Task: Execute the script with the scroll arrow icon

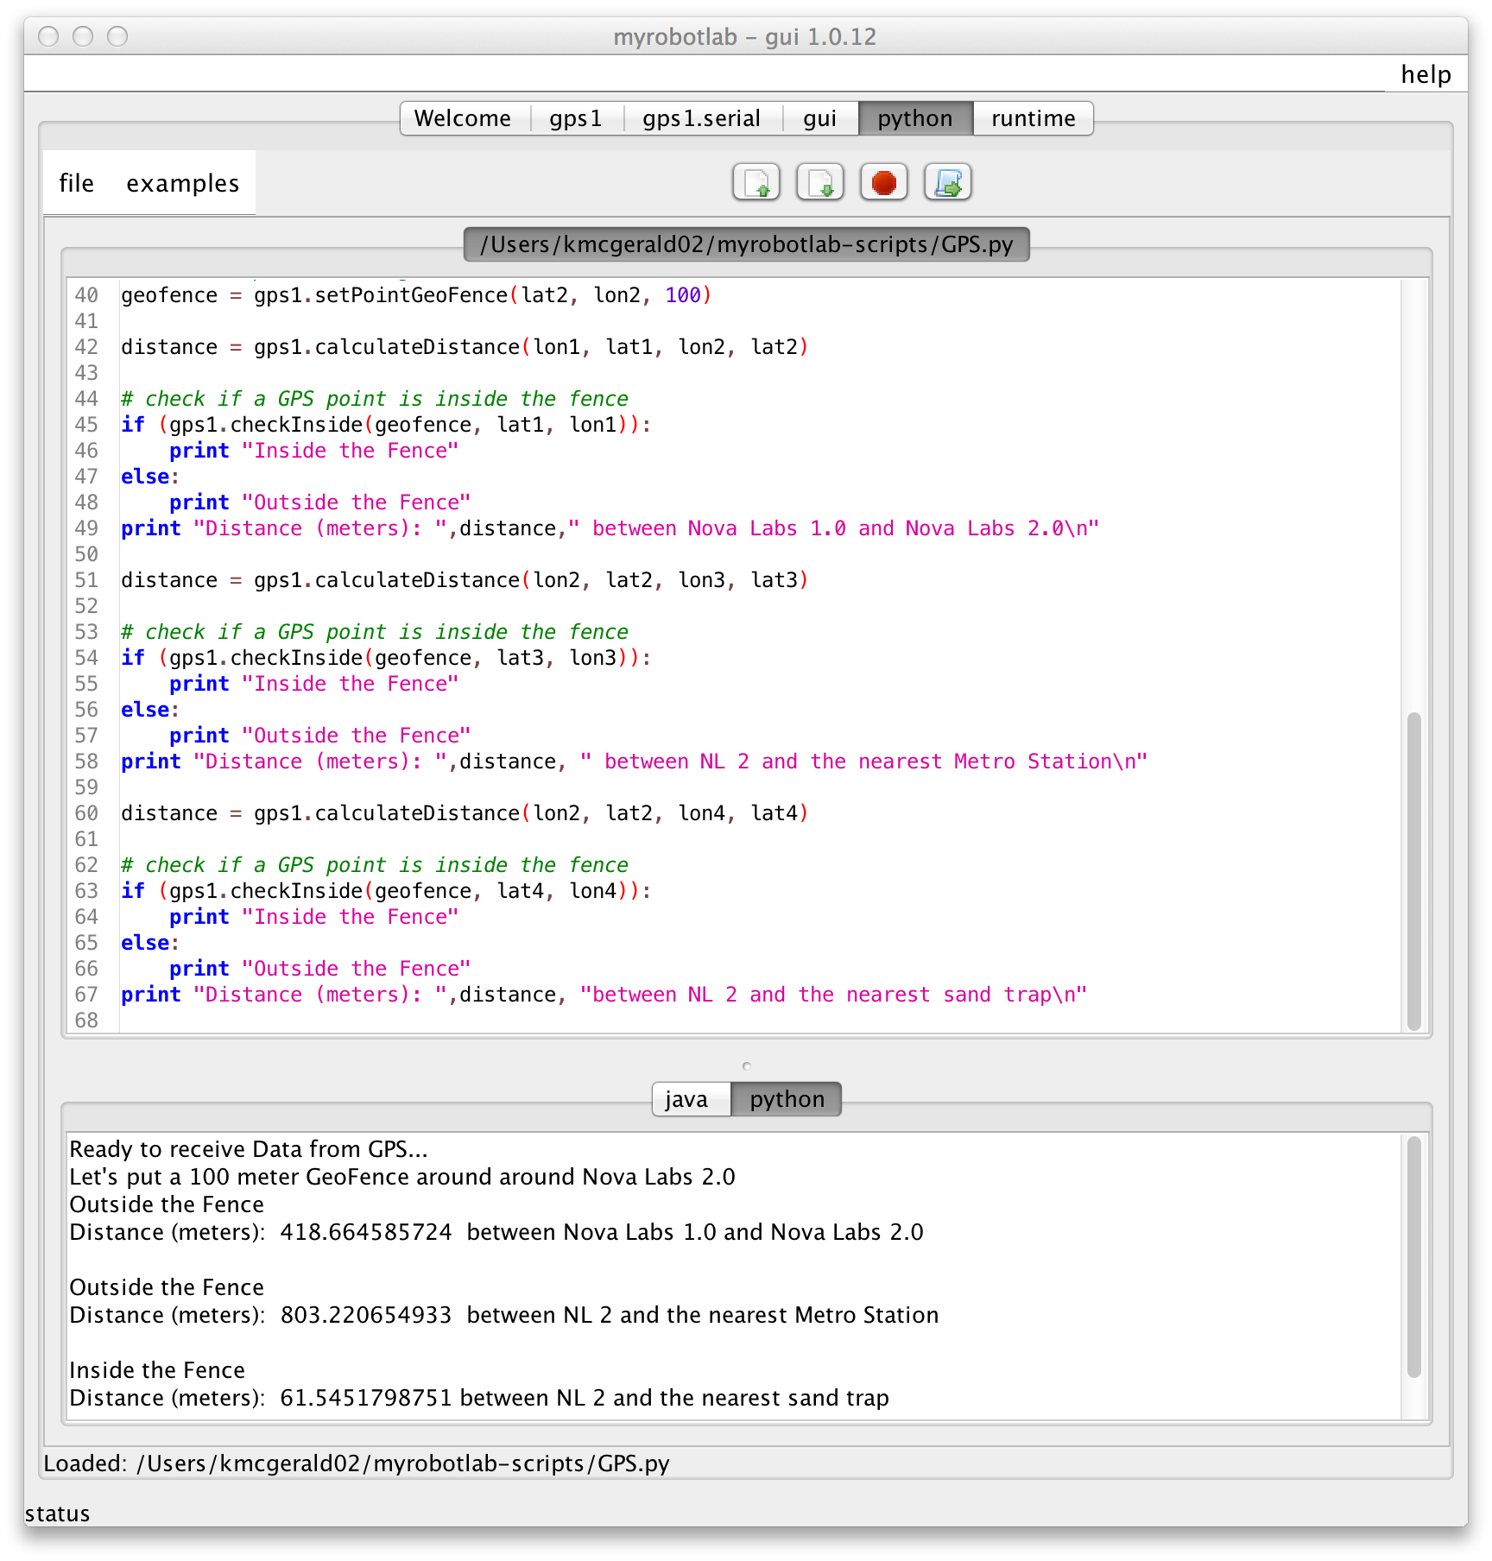Action: (x=948, y=182)
